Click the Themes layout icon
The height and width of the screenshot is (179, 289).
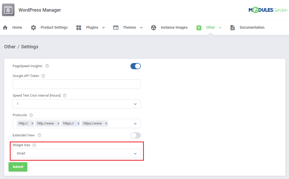(116, 28)
